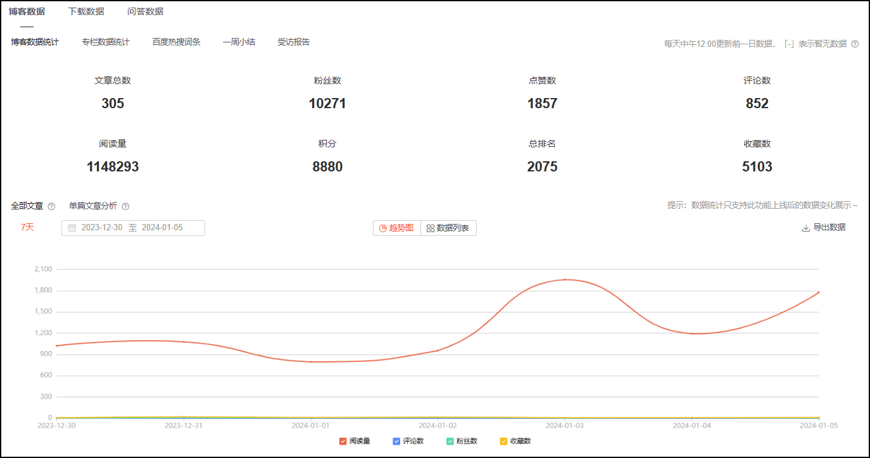Click 导出数据 export button
870x458 pixels.
[x=824, y=227]
